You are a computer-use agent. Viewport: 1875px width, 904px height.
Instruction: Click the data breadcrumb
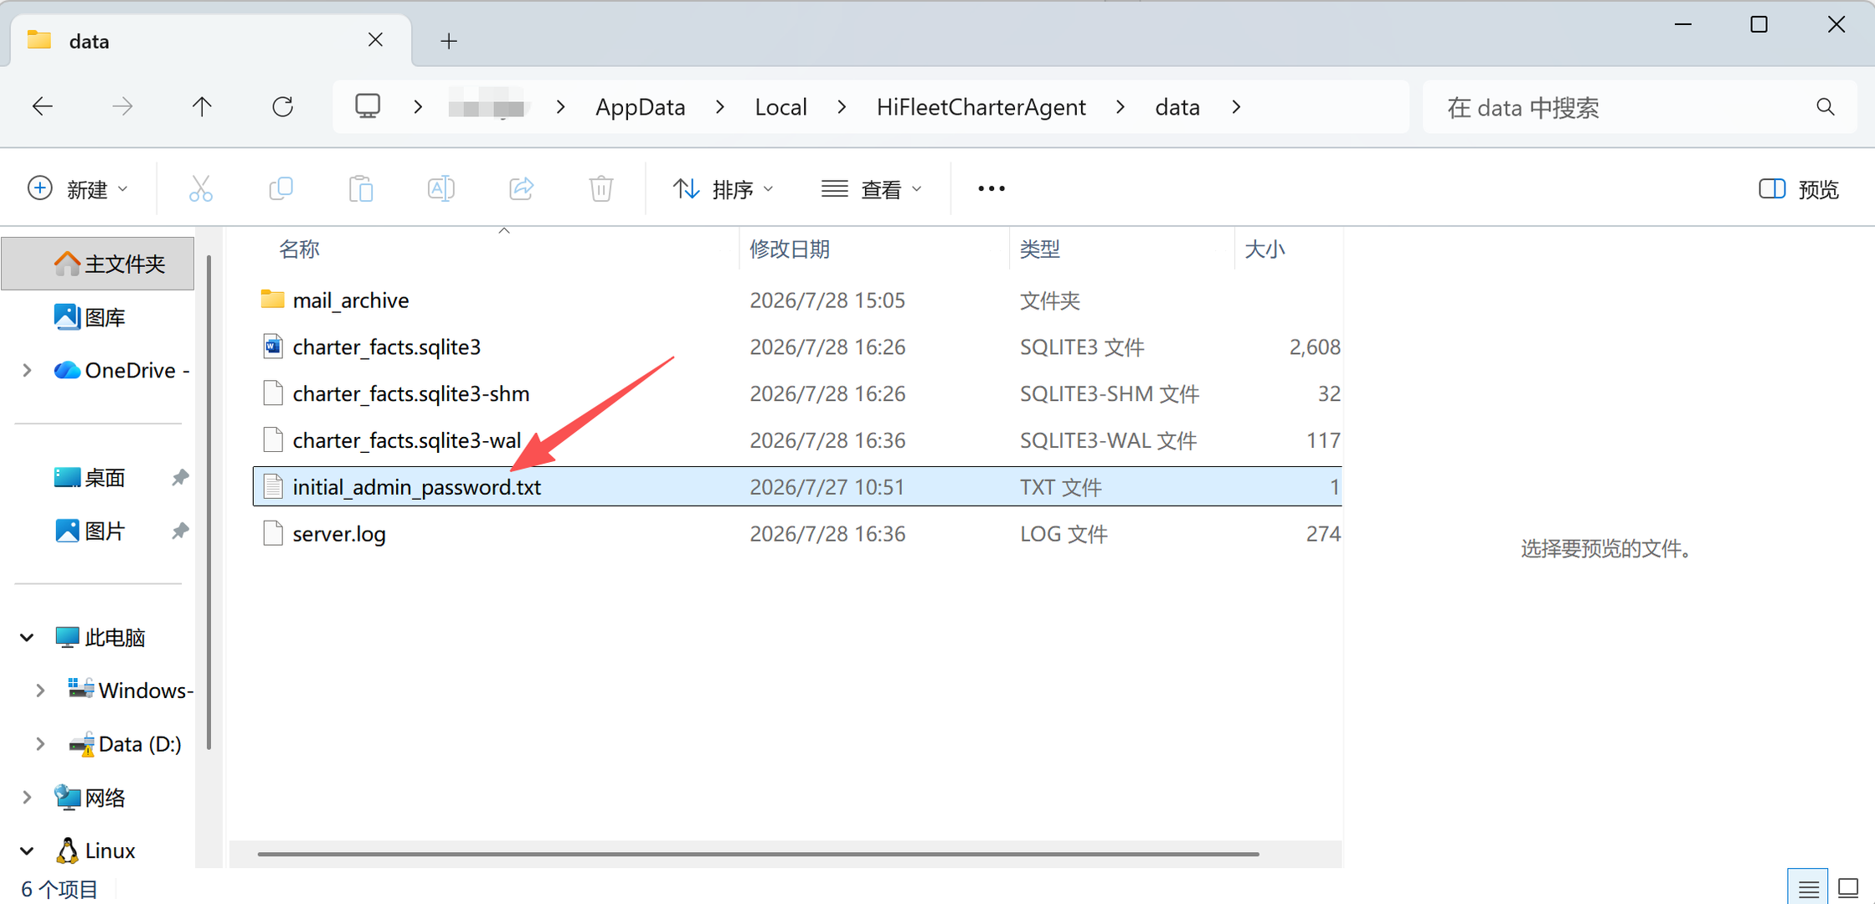point(1177,107)
